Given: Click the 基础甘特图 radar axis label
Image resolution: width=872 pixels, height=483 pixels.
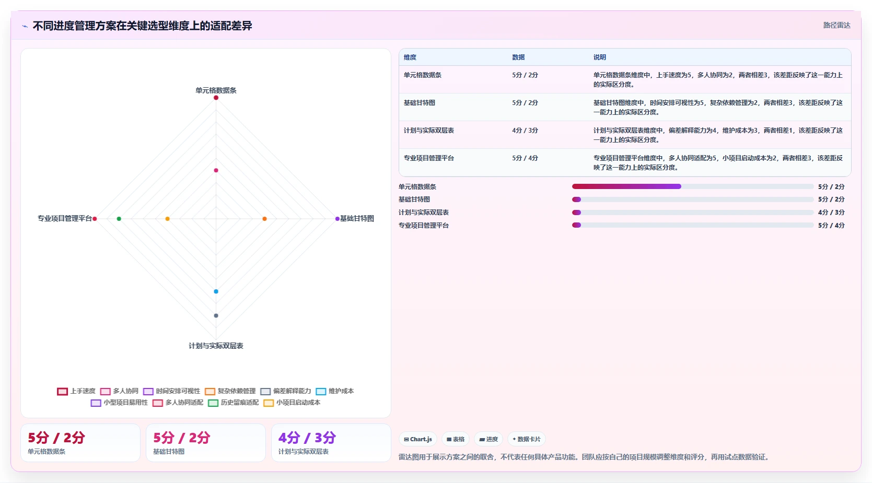Looking at the screenshot, I should click(357, 219).
